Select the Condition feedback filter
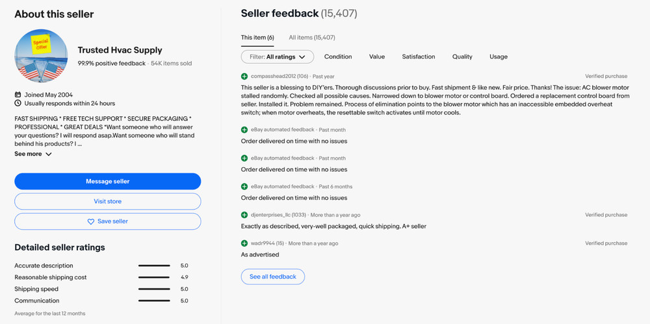This screenshot has height=324, width=650. tap(338, 57)
